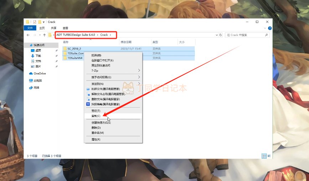
Task: Expand the ribbon with the chevron
Action: coord(265,28)
